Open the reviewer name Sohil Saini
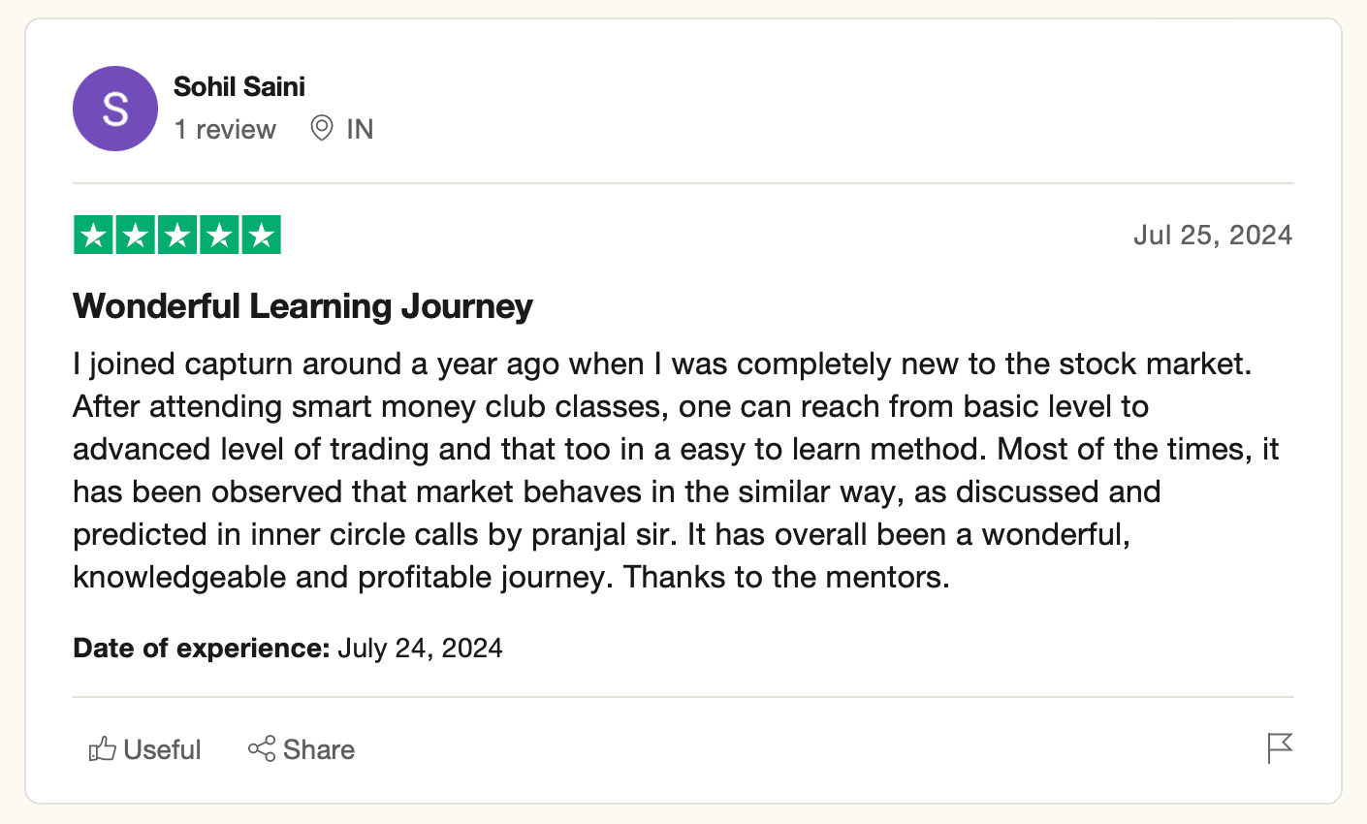This screenshot has width=1367, height=824. 239,86
